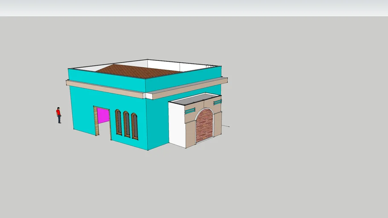Click the brown tiled roof surface

tap(136, 70)
